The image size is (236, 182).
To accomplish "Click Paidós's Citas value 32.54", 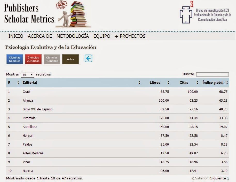I will tap(194, 144).
